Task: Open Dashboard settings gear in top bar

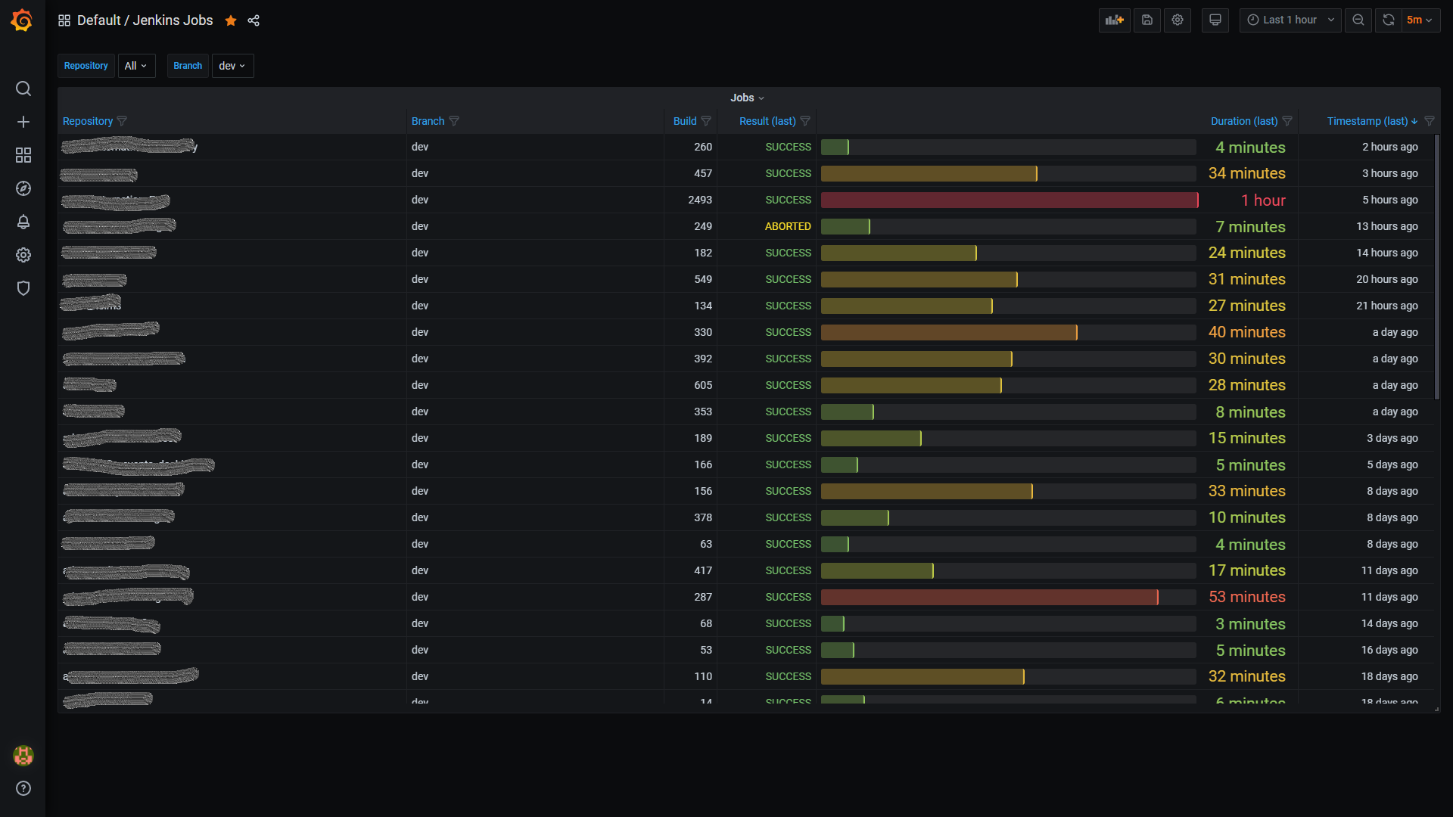Action: (1178, 20)
